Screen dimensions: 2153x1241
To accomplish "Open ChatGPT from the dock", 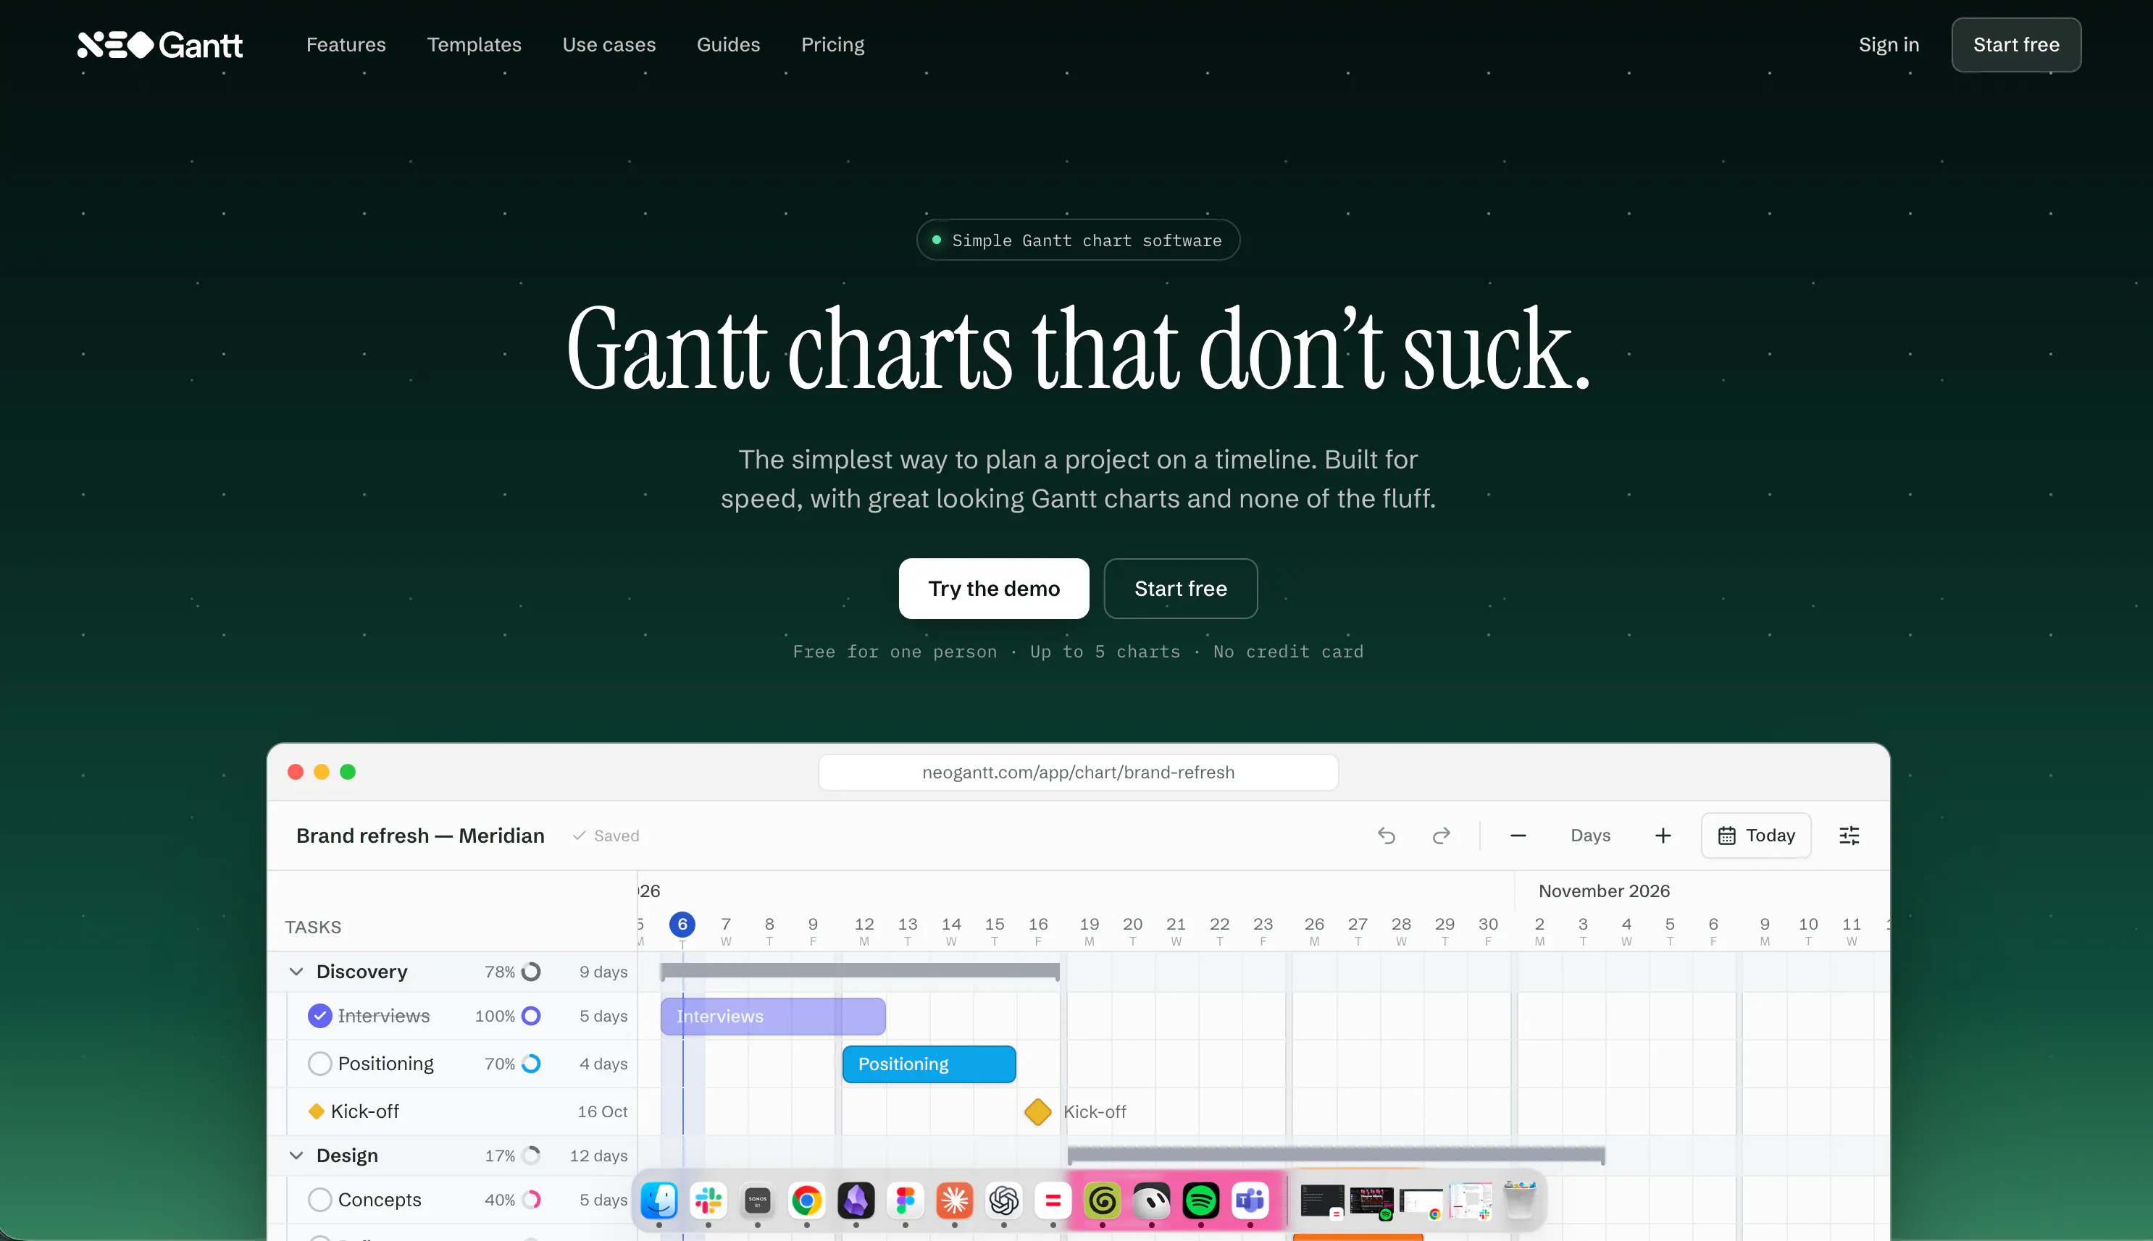I will pyautogui.click(x=1003, y=1201).
